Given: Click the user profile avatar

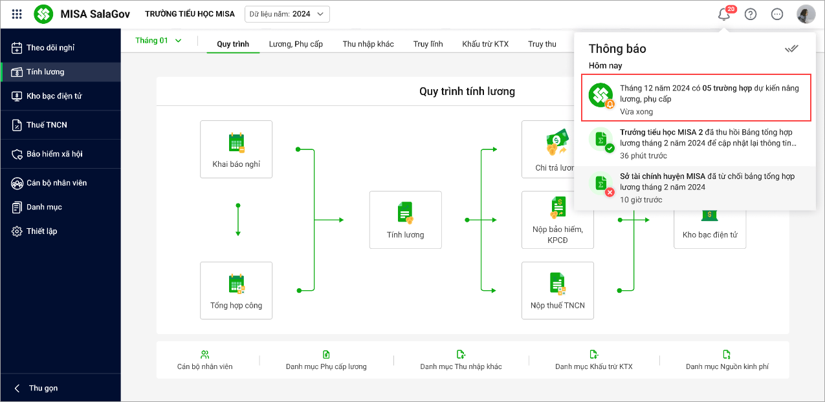Looking at the screenshot, I should [806, 14].
